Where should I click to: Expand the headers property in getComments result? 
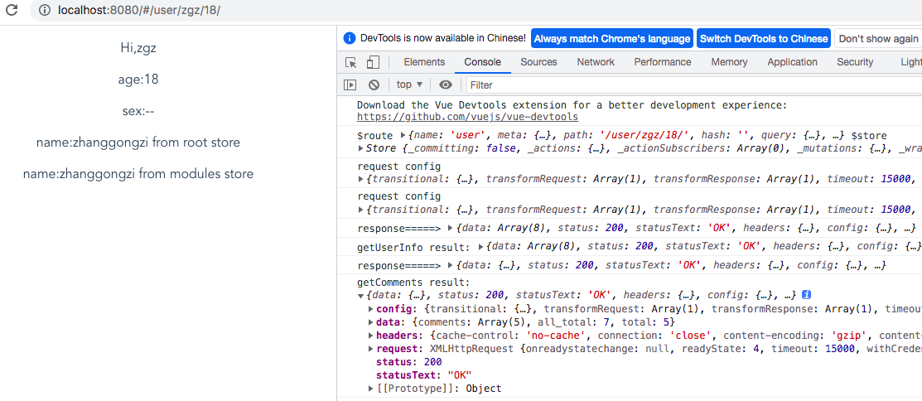pos(370,336)
